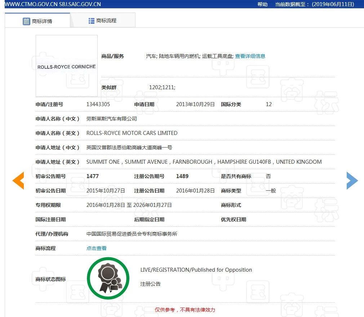Select goods text 汽车; 陆地车辆用内燃机; 运载工具底盘
Viewport: 364px width, 317px height.
190,56
